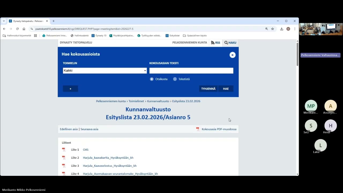This screenshot has height=193, width=343.
Task: Open the browser profile avatar M
Action: [288, 29]
